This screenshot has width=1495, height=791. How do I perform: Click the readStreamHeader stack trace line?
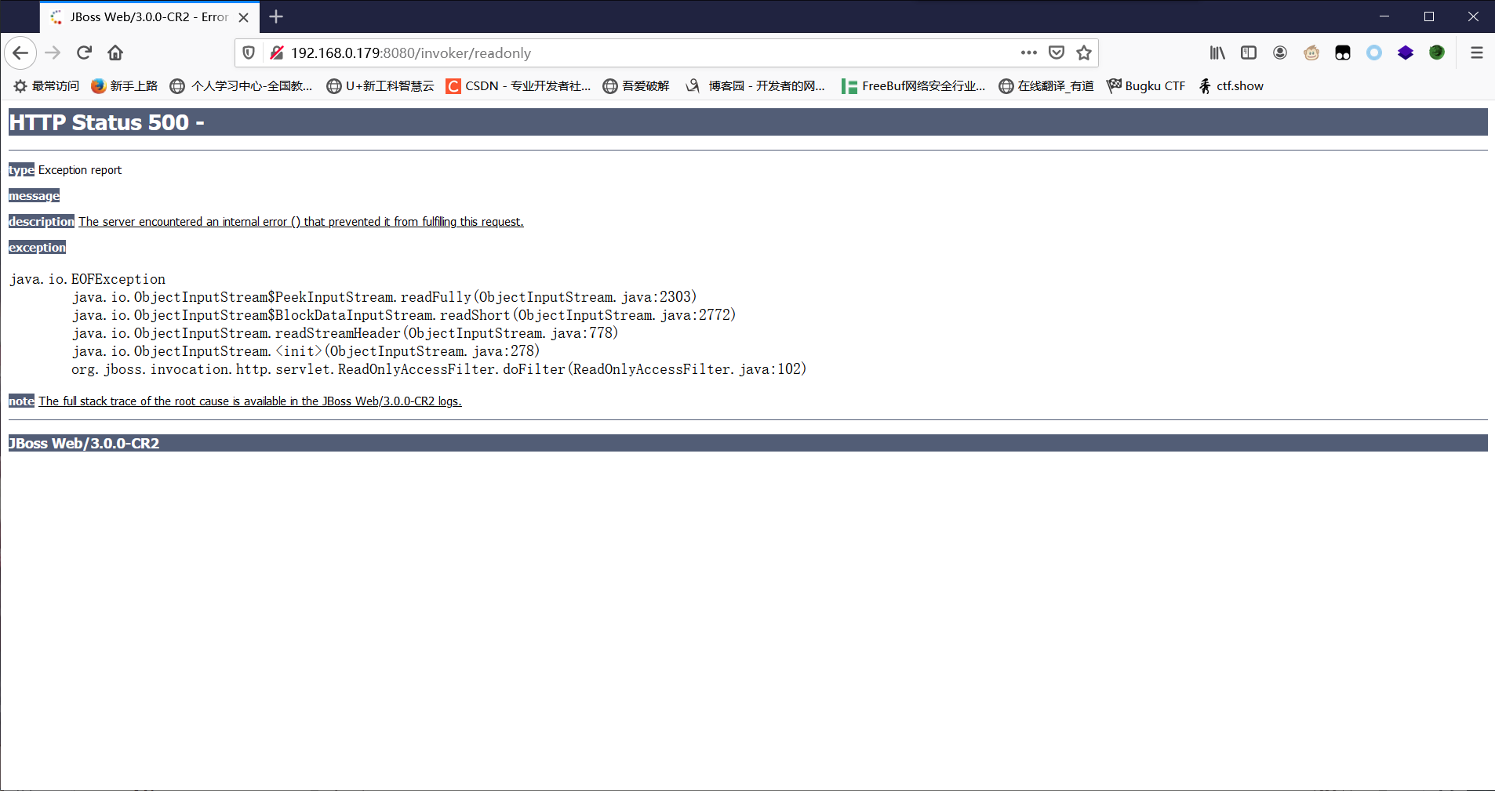(x=345, y=333)
